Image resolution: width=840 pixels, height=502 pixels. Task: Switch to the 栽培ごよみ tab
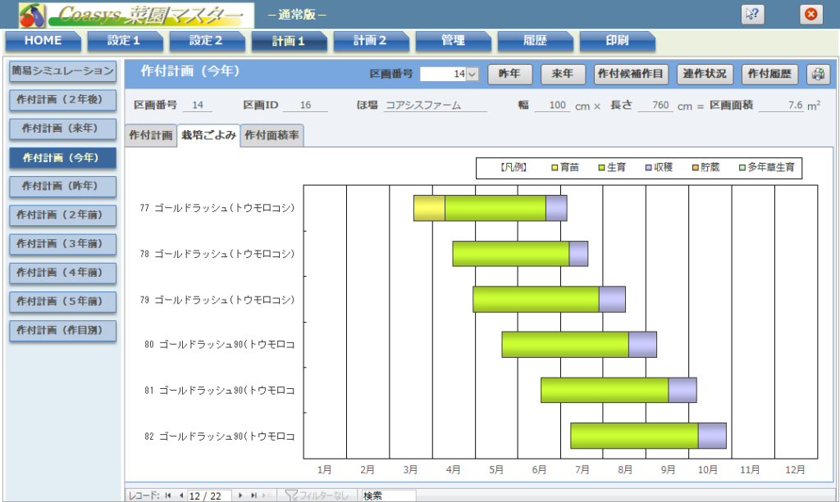(x=208, y=135)
